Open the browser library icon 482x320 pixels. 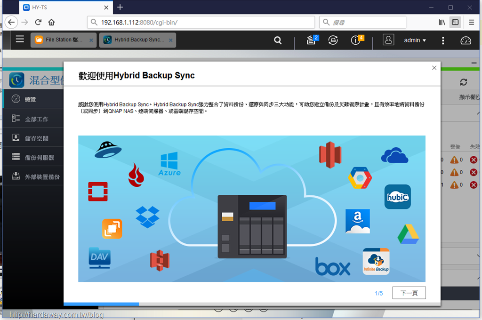point(442,22)
